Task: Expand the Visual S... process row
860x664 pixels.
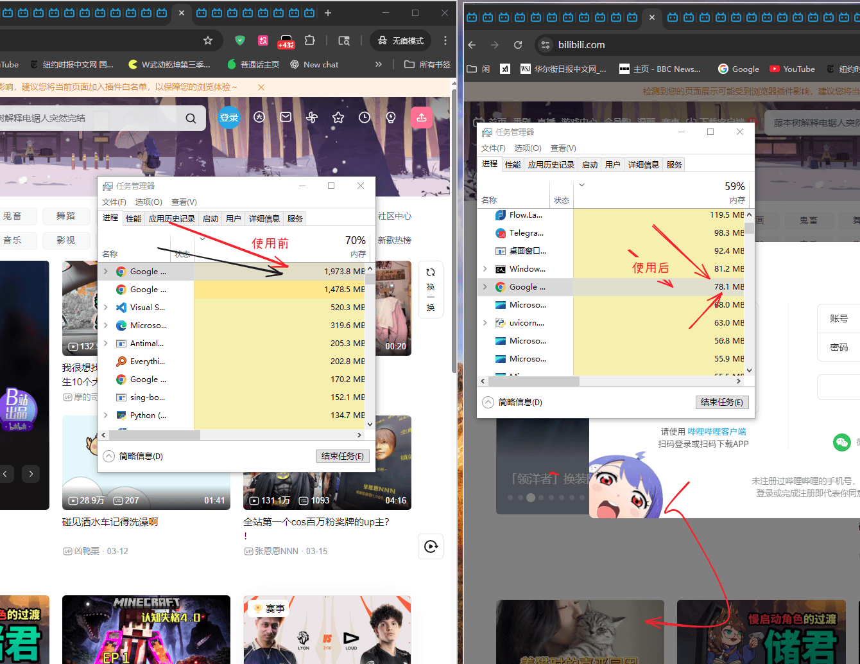Action: tap(106, 308)
